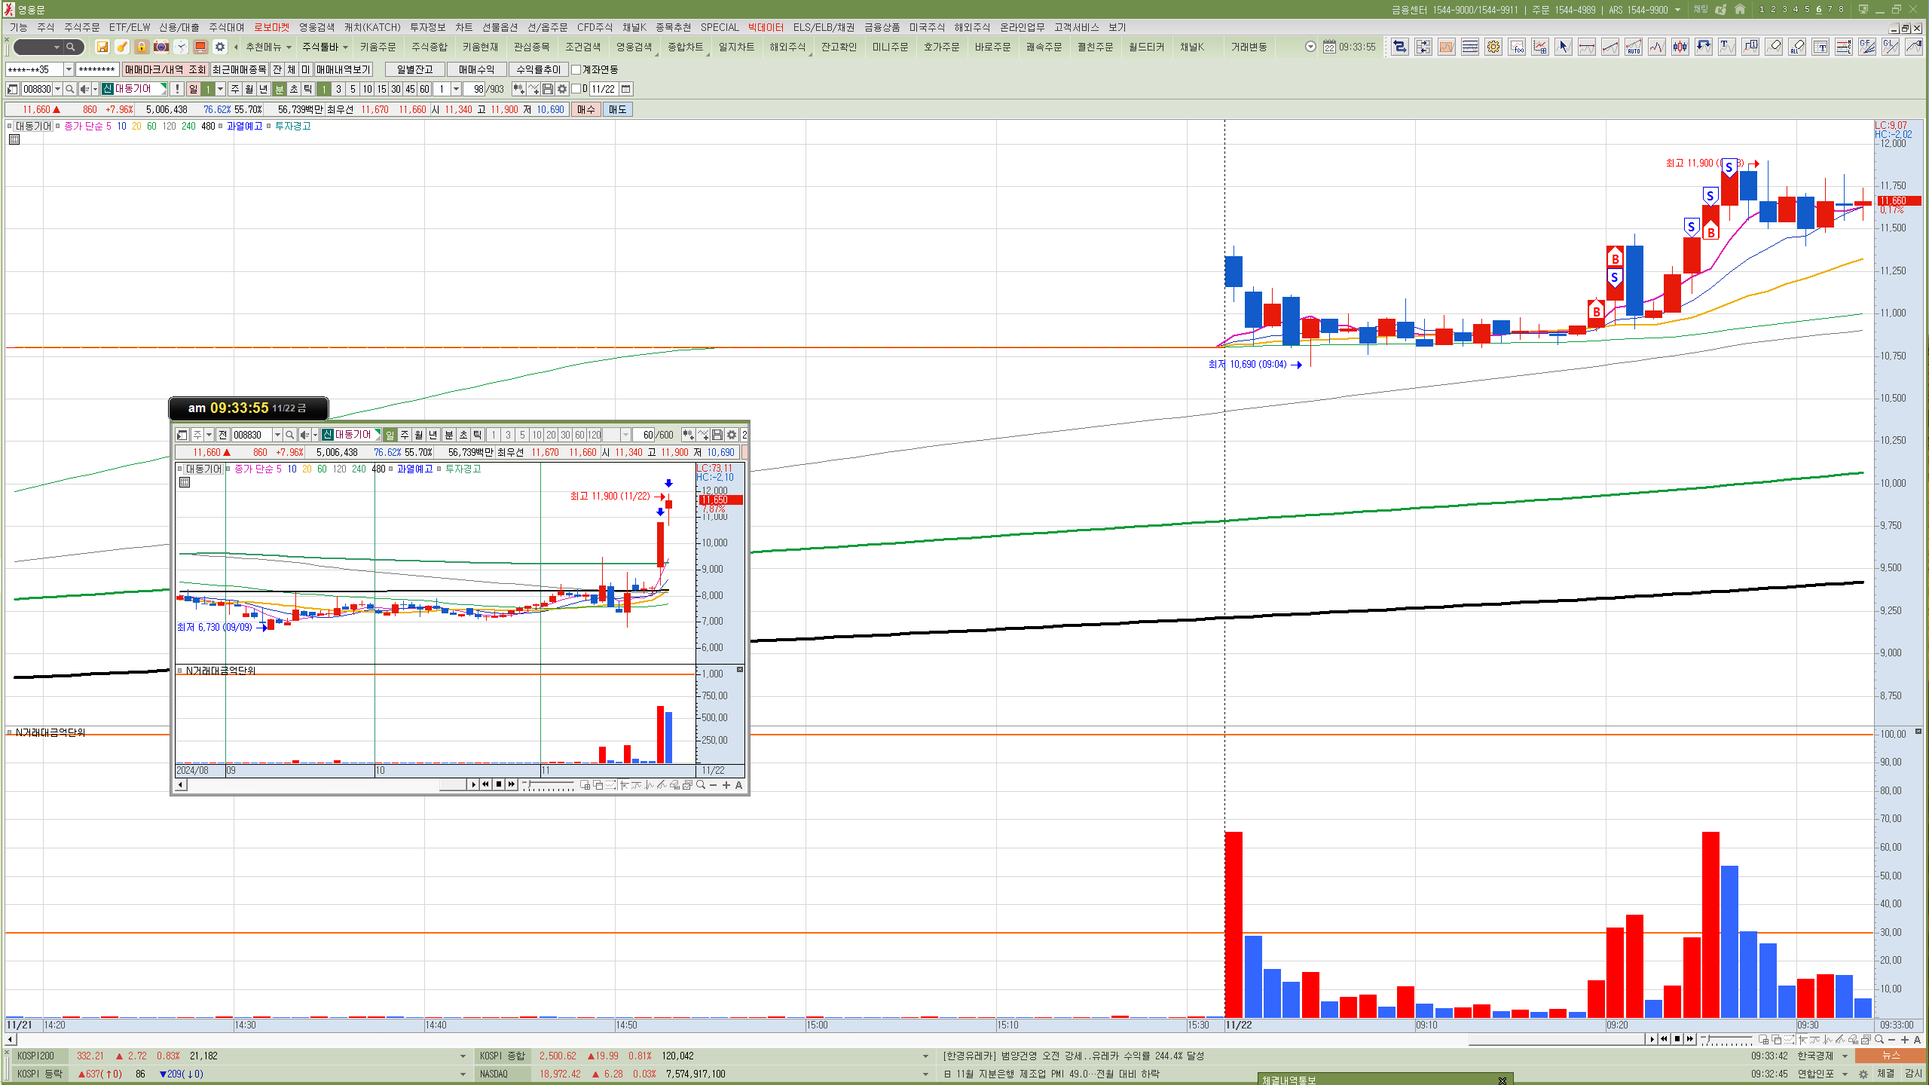Screen dimensions: 1929x1085
Task: Click the erase-ALL drawings eraser icon
Action: click(1797, 47)
